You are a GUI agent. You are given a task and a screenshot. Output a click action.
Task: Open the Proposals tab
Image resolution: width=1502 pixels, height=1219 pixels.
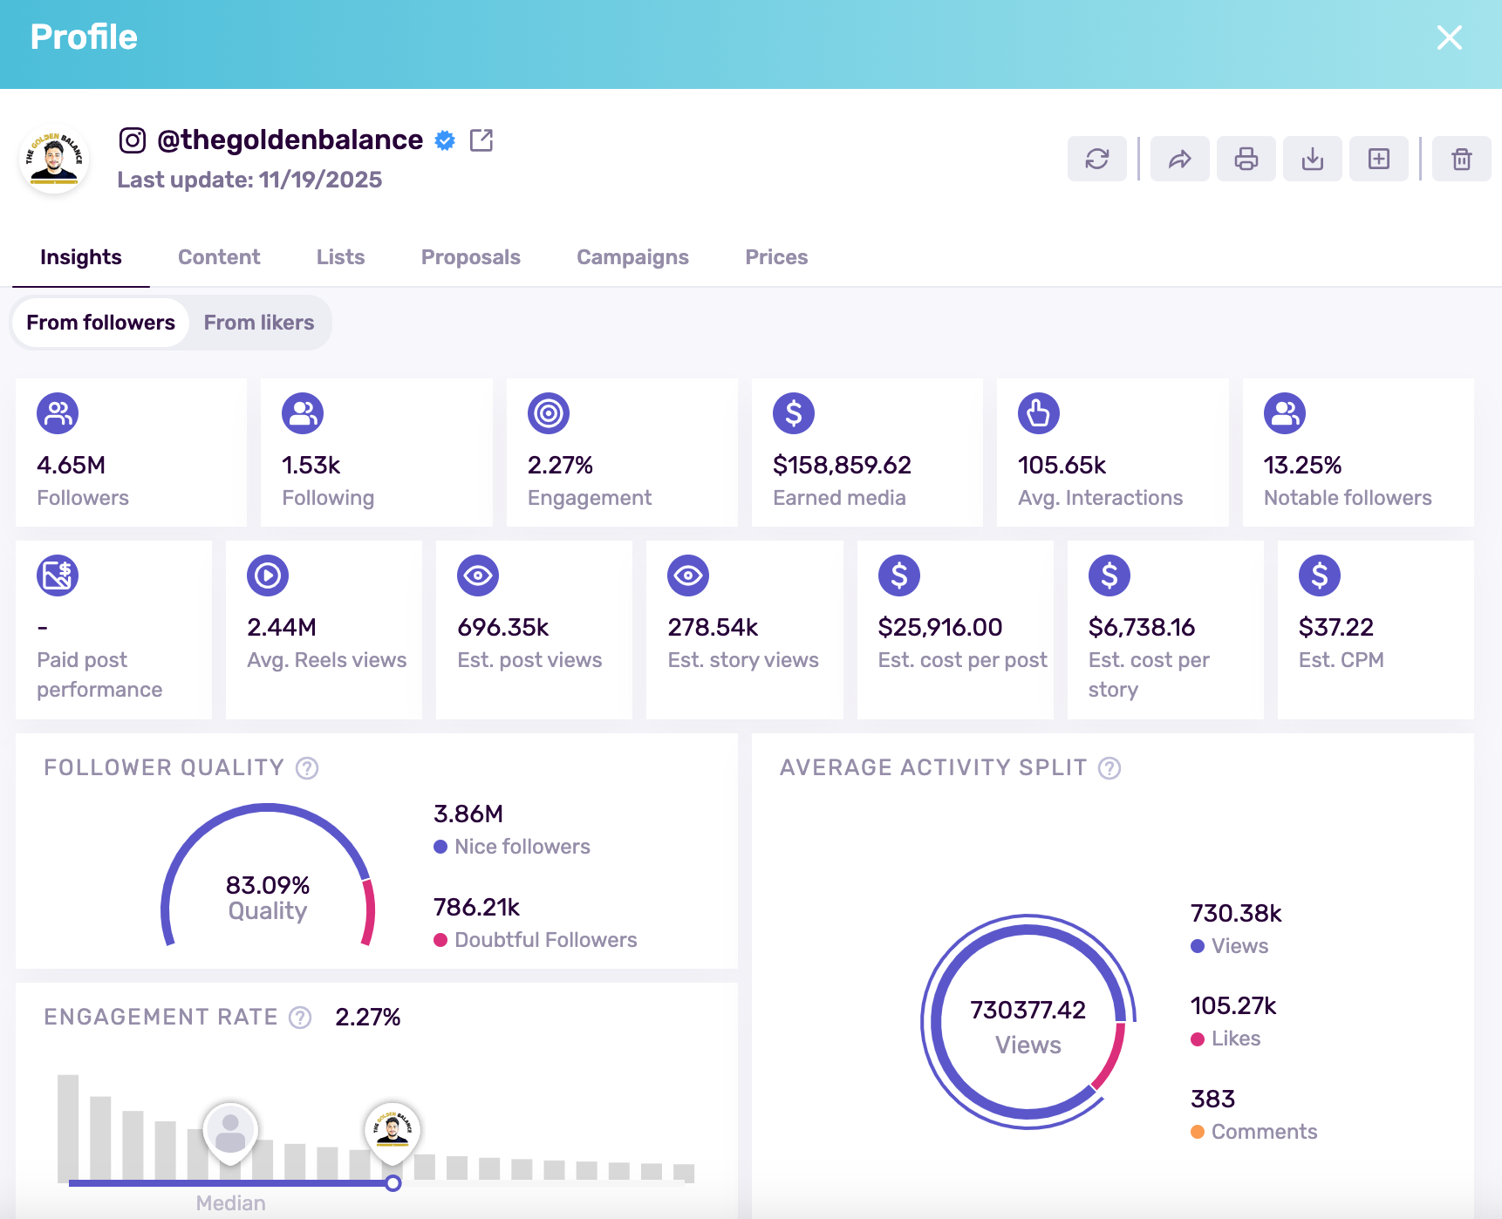(x=470, y=257)
